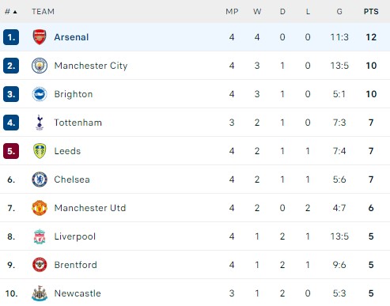Select Liverpool's goals cell 13:5

[339, 236]
